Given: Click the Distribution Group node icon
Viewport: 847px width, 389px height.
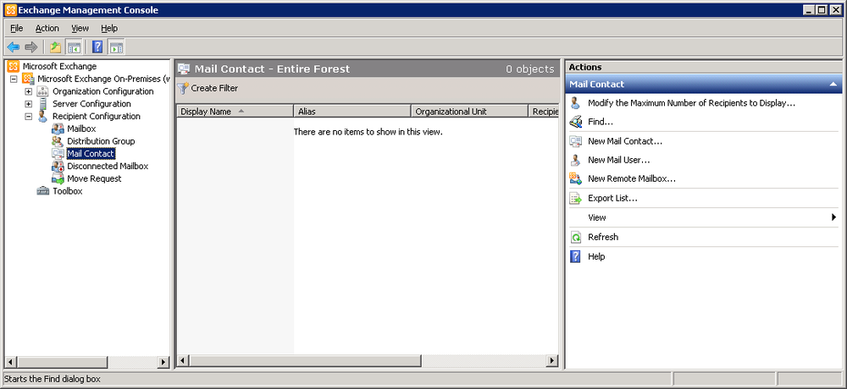Looking at the screenshot, I should [x=58, y=141].
